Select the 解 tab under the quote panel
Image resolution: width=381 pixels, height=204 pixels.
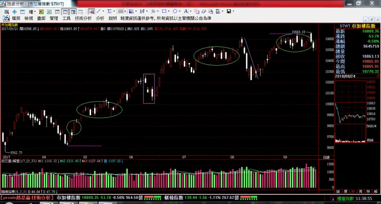pos(376,192)
